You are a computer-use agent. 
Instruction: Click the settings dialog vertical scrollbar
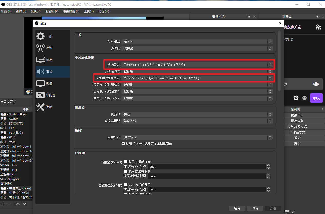(279, 61)
